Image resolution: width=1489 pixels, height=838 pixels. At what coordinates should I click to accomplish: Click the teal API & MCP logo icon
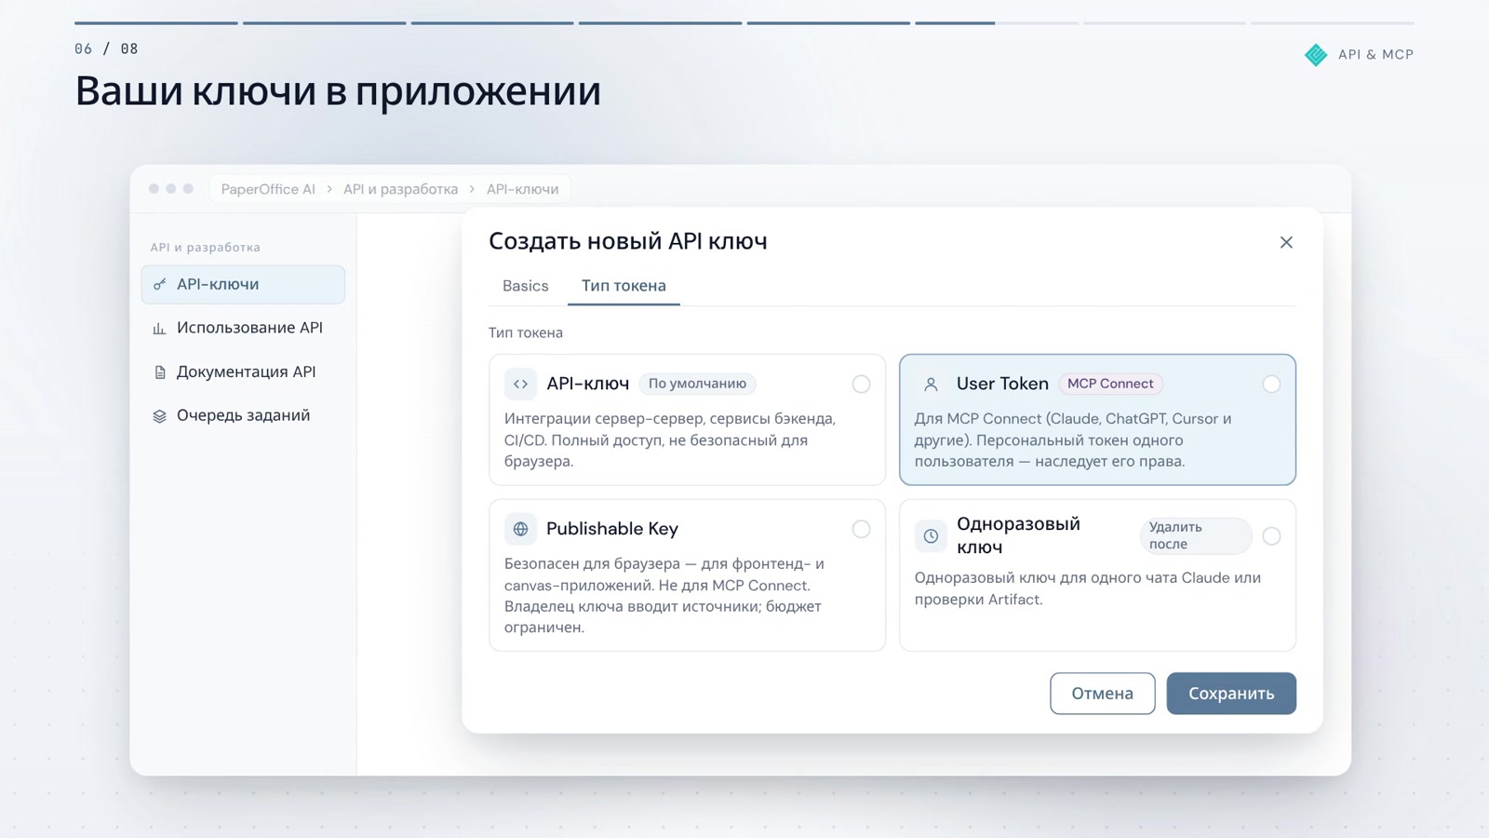tap(1316, 55)
